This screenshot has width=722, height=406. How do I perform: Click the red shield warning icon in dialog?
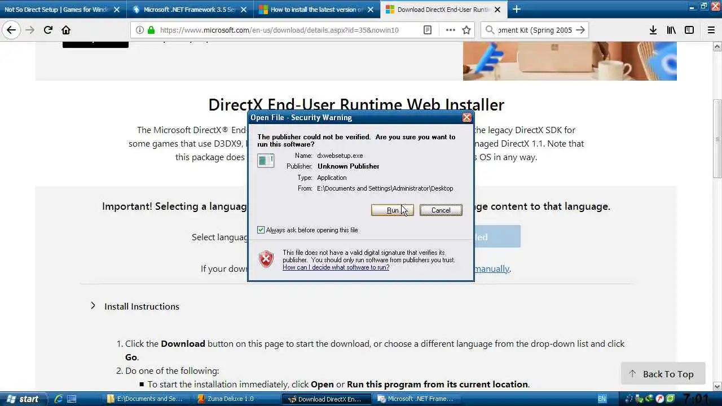266,259
